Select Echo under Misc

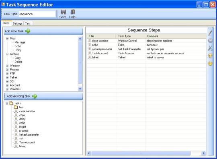click(18, 46)
